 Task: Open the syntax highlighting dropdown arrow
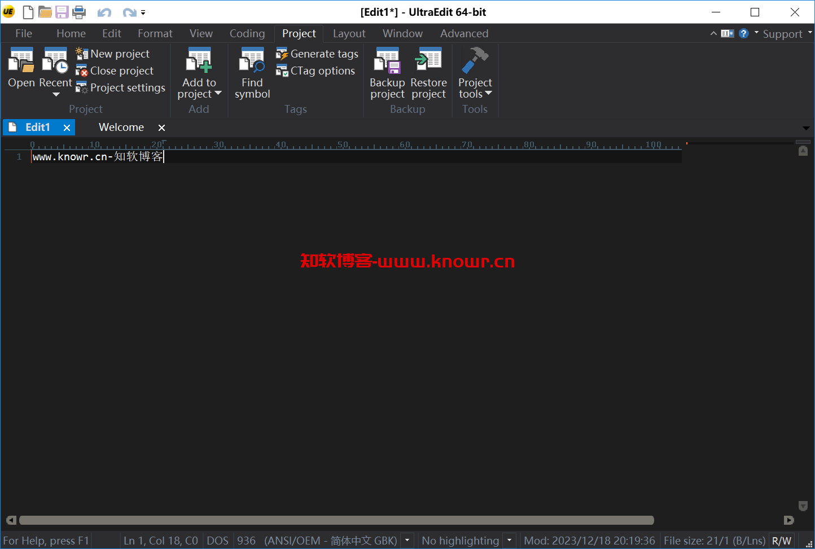[x=509, y=541]
